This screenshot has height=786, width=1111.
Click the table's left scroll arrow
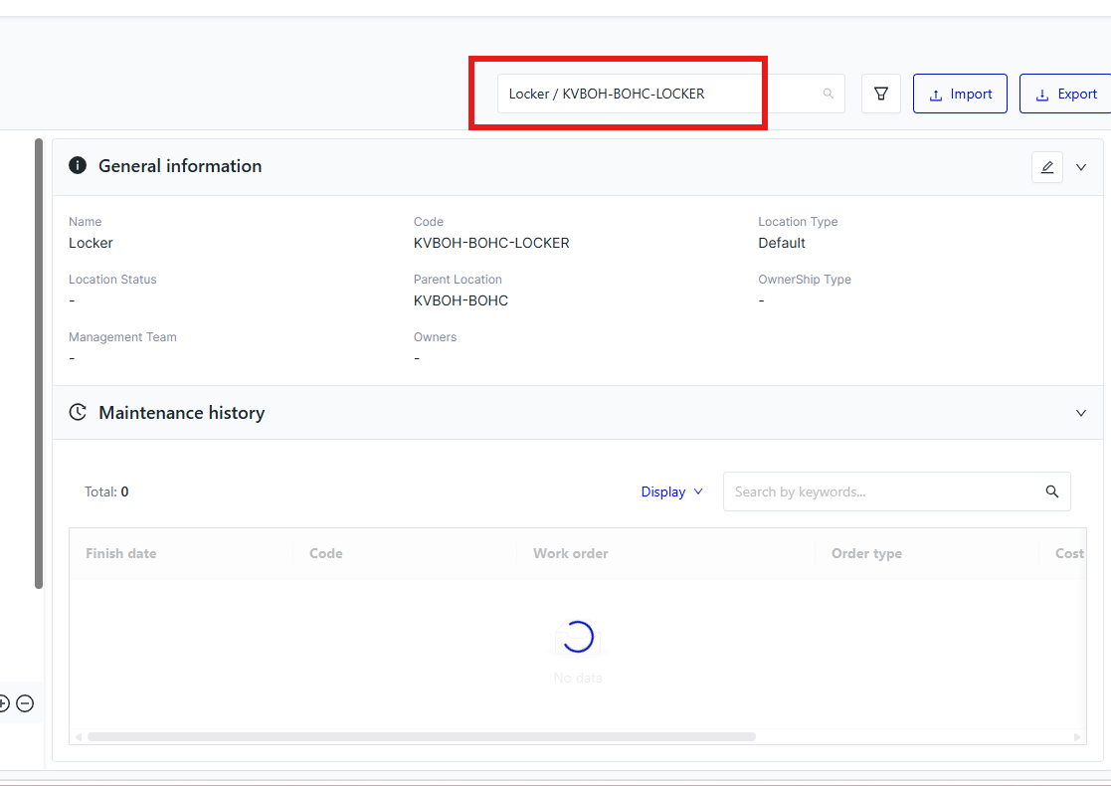click(78, 737)
